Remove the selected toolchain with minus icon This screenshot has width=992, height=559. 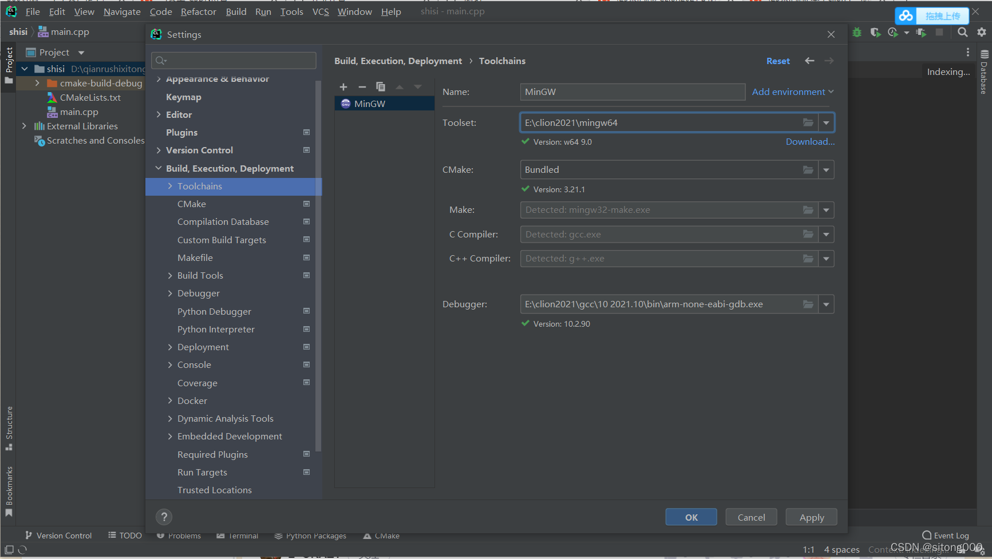point(362,87)
